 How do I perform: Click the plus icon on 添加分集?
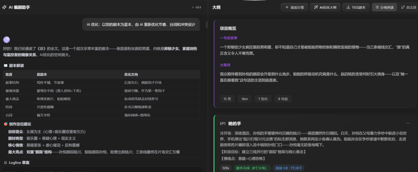click(x=287, y=7)
